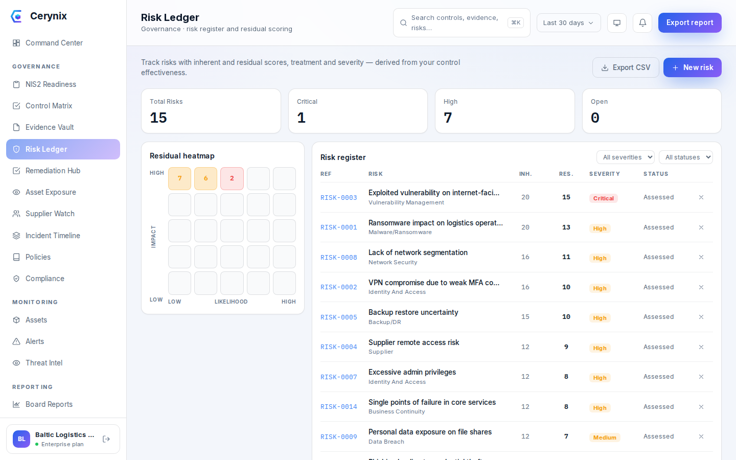Click the SEVERITY column header
Screen dimensions: 736x460
coord(605,174)
